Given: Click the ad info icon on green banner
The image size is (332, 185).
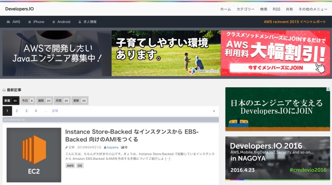Looking at the screenshot, I should coord(328,89).
